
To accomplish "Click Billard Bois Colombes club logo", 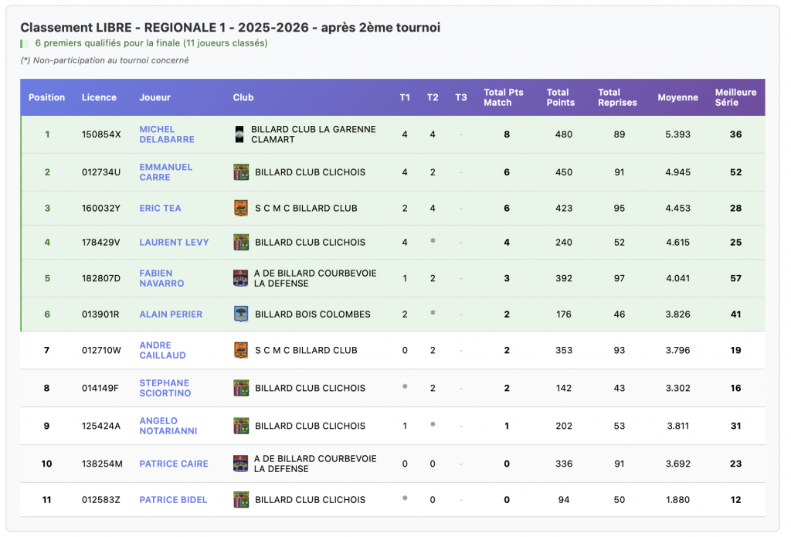I will click(x=241, y=314).
